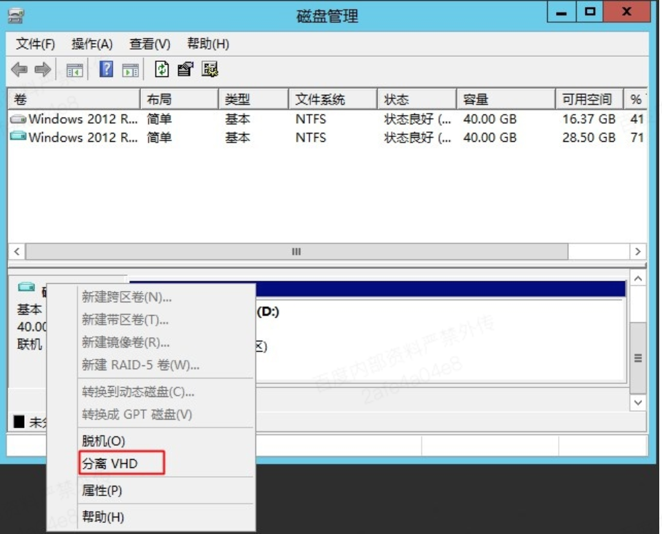Viewport: 662px width, 534px height.
Task: Click the Refresh toolbar icon
Action: [162, 70]
